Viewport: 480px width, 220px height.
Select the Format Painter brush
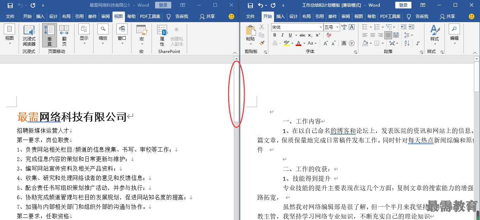[261, 43]
